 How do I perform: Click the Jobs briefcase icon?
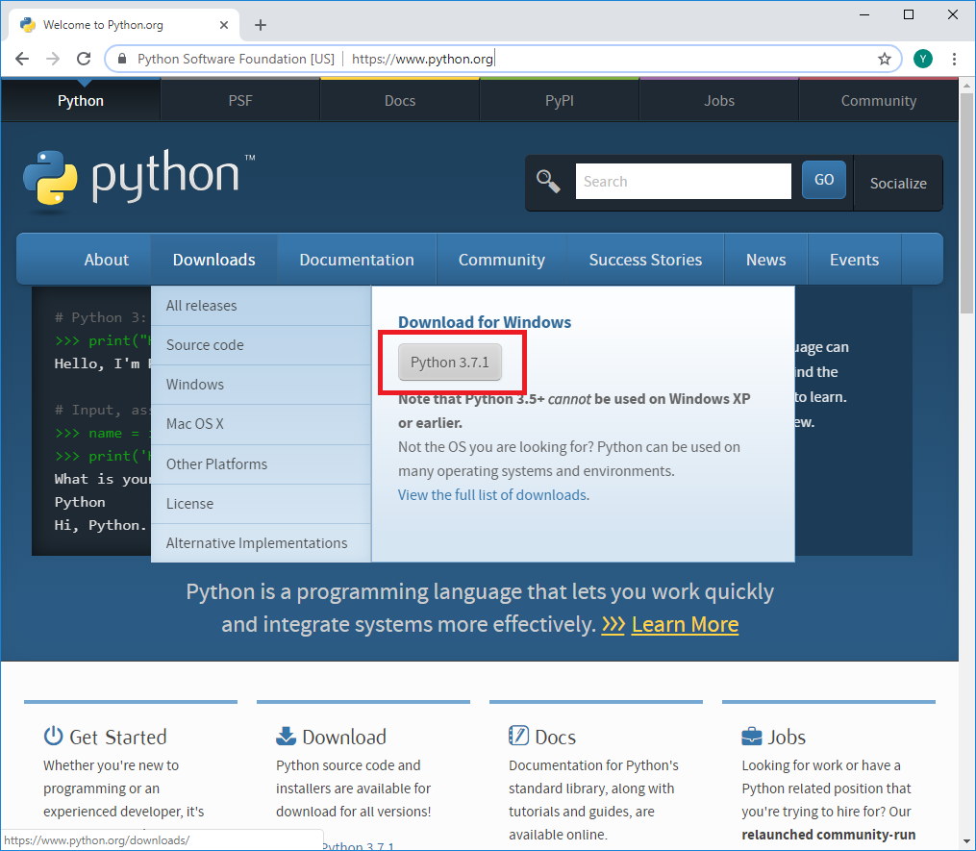pos(752,737)
